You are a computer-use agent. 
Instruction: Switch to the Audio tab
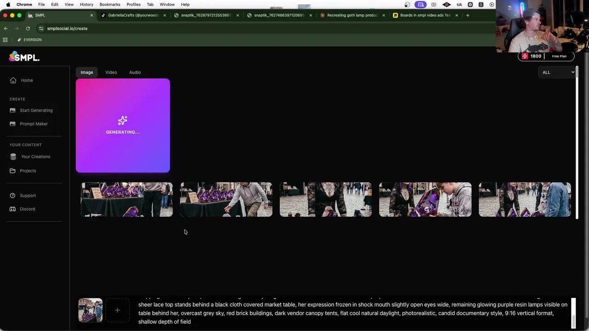point(135,72)
